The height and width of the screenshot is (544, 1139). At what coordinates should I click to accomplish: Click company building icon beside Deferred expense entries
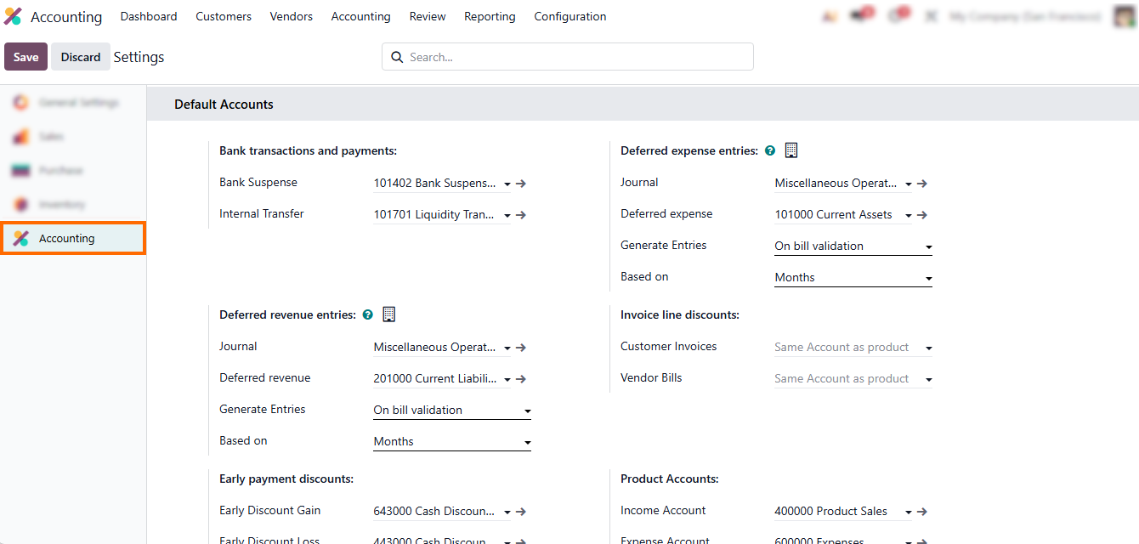(x=791, y=150)
